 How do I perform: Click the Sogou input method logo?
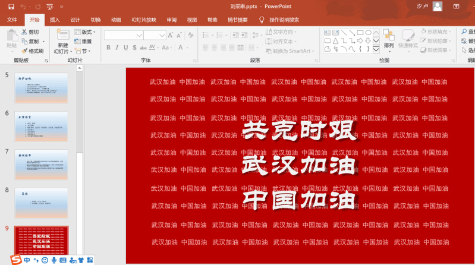tap(17, 260)
